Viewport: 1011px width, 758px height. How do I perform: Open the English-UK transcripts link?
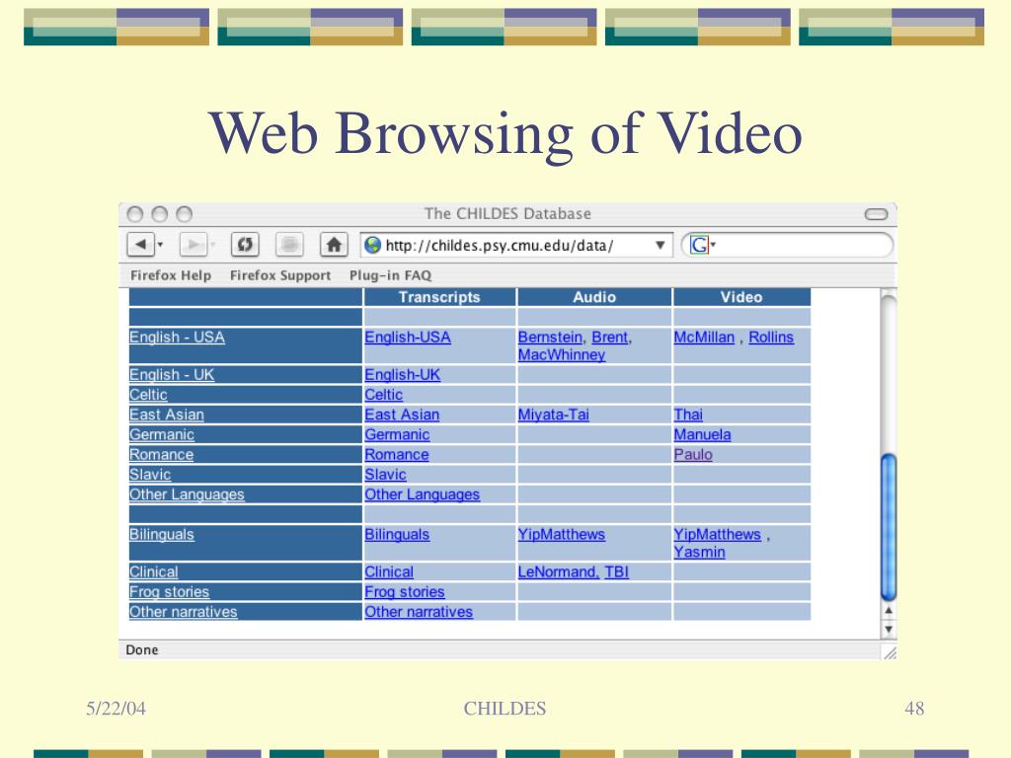point(403,374)
